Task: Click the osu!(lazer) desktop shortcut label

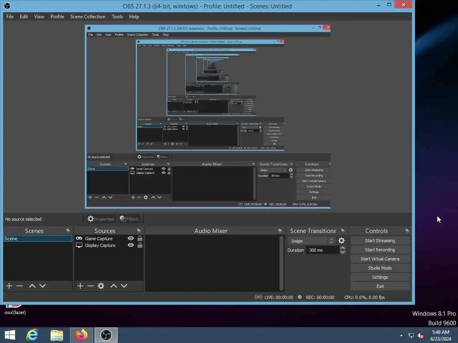Action: pyautogui.click(x=15, y=312)
